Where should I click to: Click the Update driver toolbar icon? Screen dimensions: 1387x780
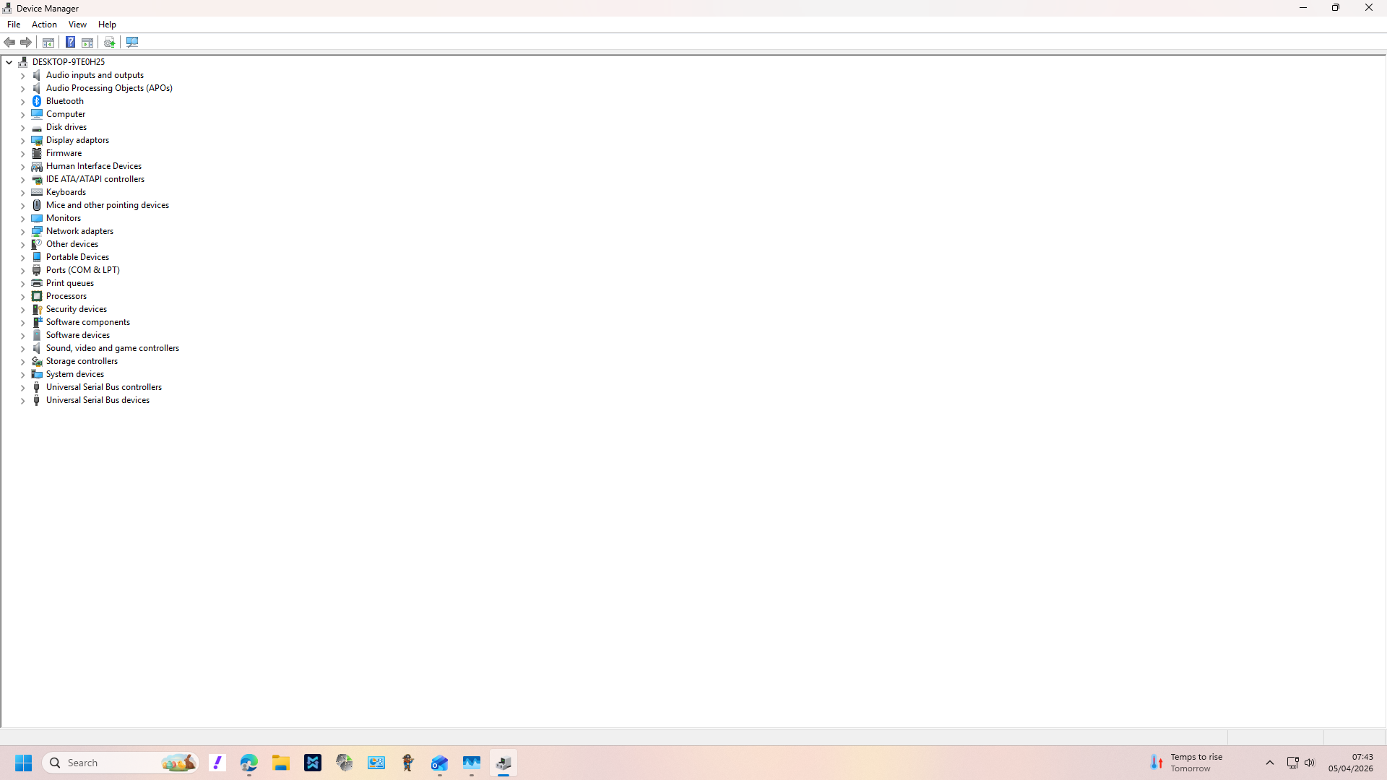click(109, 42)
